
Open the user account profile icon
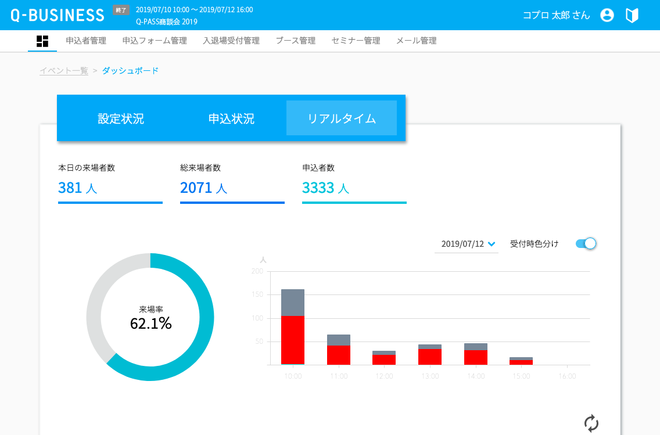pyautogui.click(x=607, y=15)
